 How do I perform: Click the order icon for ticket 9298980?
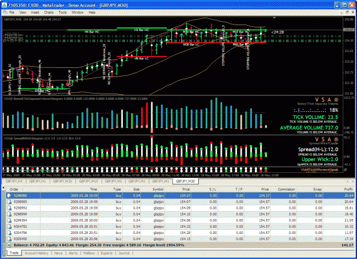pyautogui.click(x=9, y=196)
